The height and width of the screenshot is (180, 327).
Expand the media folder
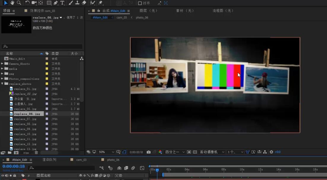pos(2,69)
